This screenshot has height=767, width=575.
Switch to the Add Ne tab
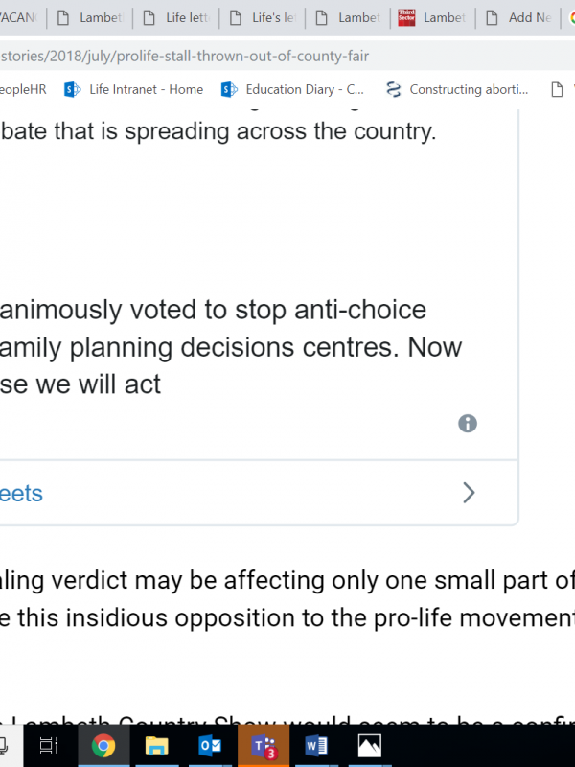pos(518,18)
